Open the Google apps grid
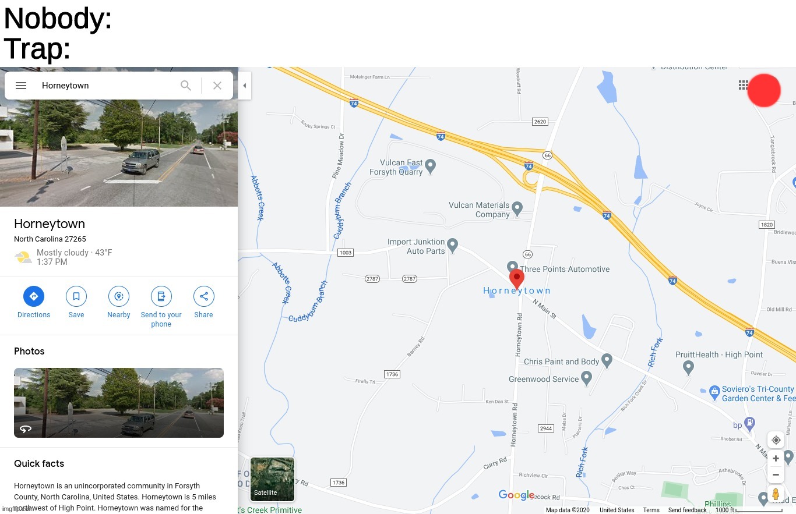 tap(743, 85)
